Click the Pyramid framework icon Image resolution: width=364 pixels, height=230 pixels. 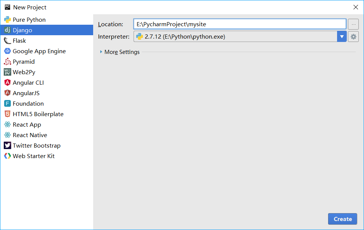[7, 62]
